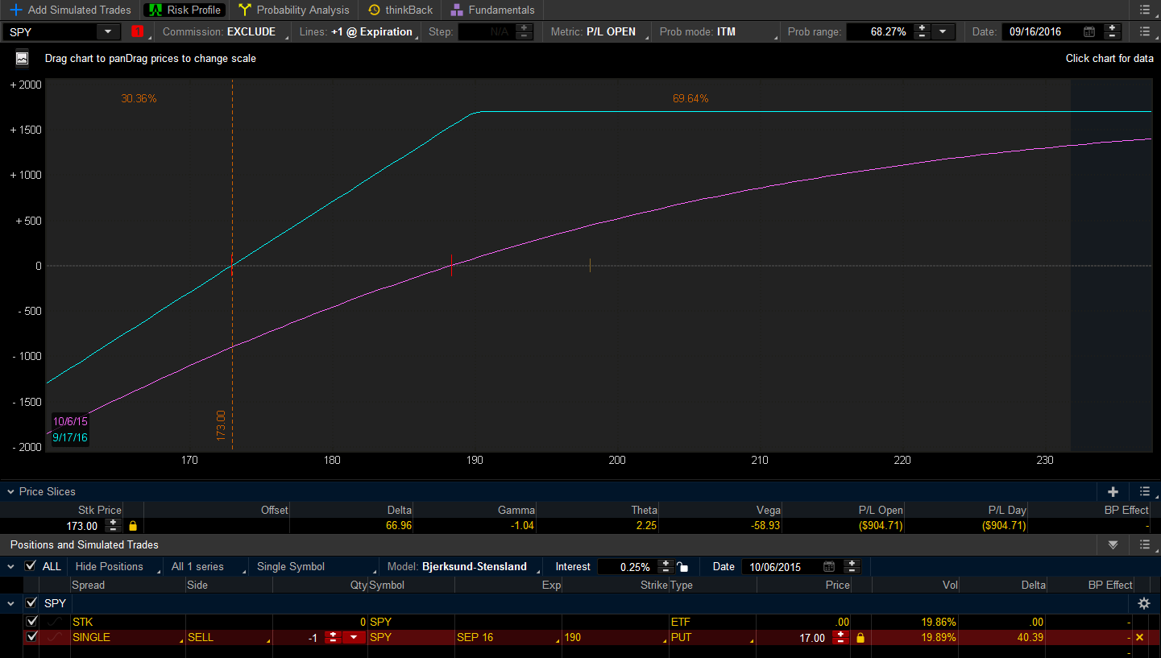Image resolution: width=1161 pixels, height=658 pixels.
Task: Adjust the Prob range stepper
Action: 922,31
